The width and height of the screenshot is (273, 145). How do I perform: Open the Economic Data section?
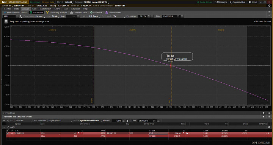78,12
